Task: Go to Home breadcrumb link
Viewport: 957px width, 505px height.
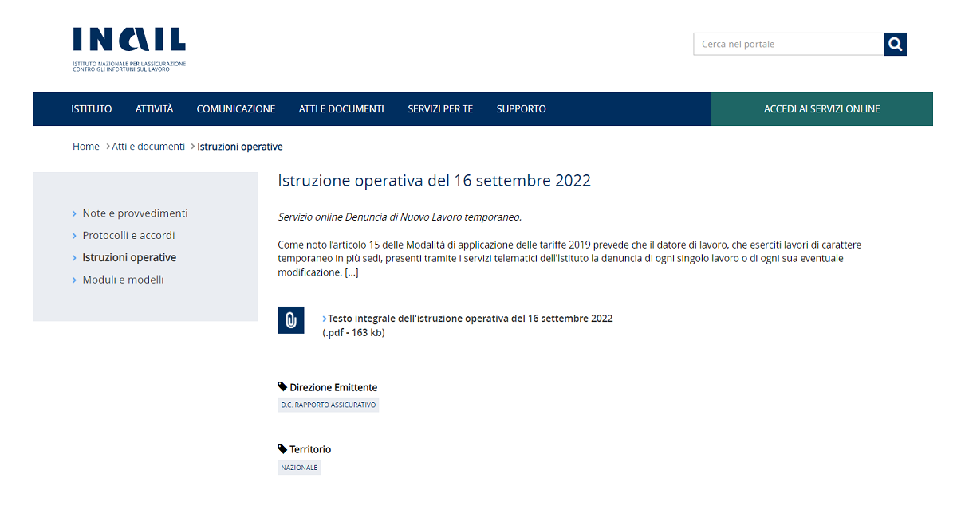Action: (x=86, y=147)
